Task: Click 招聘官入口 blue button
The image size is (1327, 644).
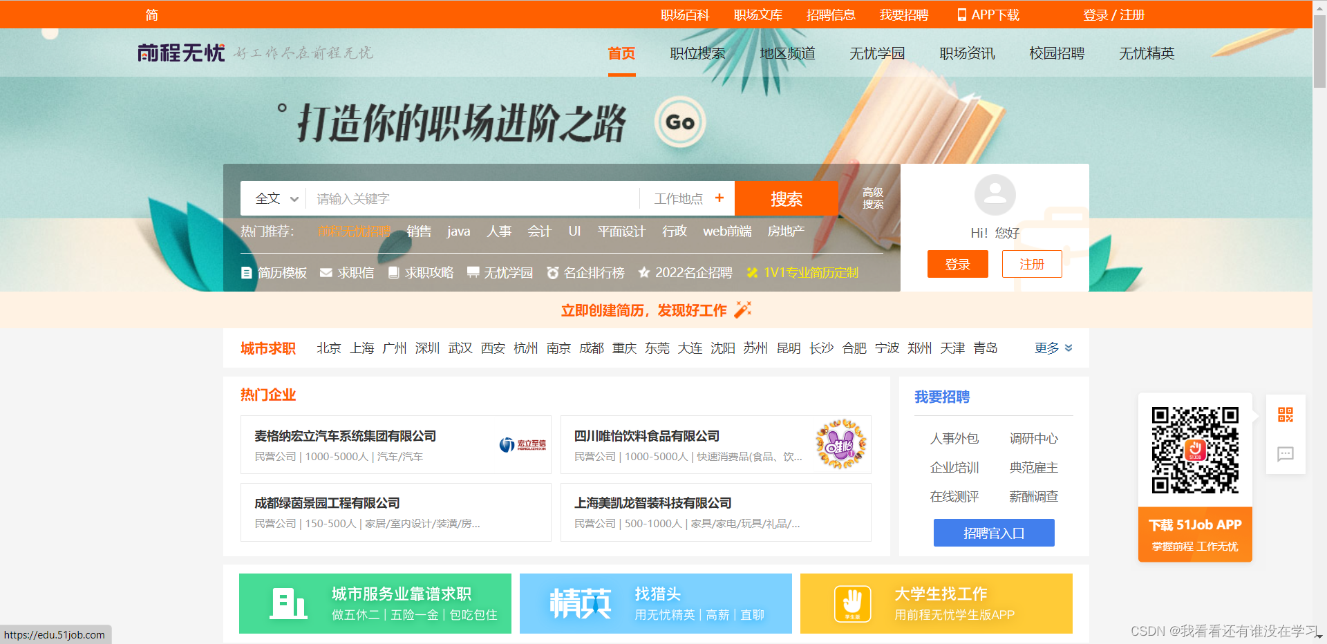Action: point(994,533)
